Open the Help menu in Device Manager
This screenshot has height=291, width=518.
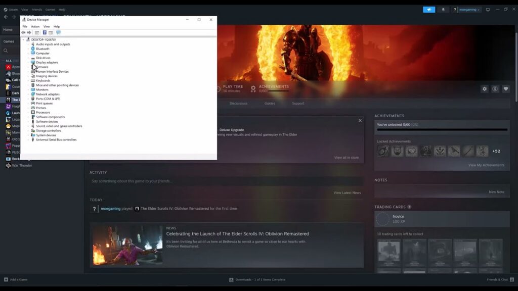click(57, 26)
